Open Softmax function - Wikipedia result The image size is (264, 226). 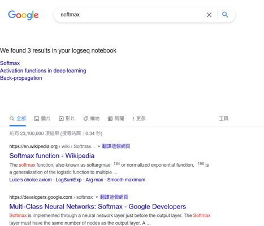[52, 156]
